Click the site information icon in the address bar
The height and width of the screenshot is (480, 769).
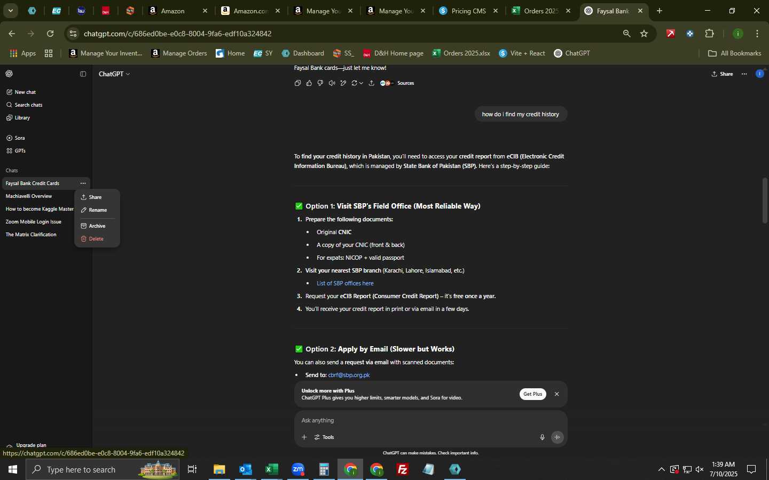(x=73, y=34)
